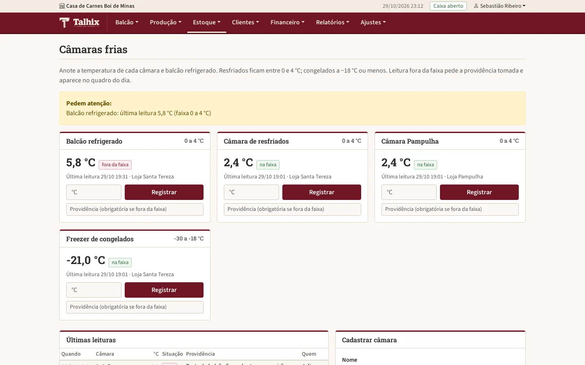Click the Casa de Carnes Boi de Minas name
The image size is (585, 365).
click(100, 6)
